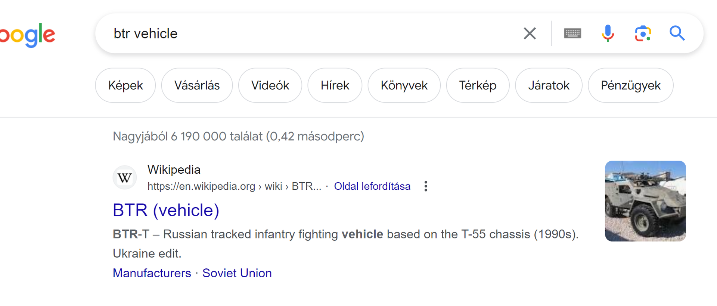
Task: Clear the search box with the X icon
Action: click(x=530, y=34)
